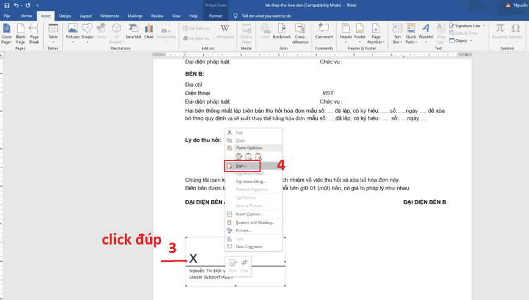The image size is (529, 300).
Task: Select Copy in the context menu
Action: coord(254,140)
